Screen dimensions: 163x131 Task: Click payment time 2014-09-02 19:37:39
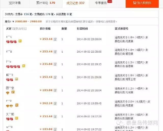pos(89,117)
